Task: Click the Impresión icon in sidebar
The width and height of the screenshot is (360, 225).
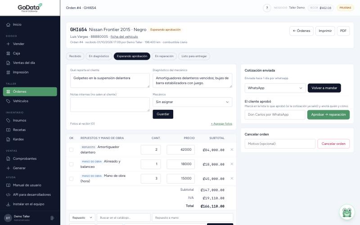Action: (8, 72)
